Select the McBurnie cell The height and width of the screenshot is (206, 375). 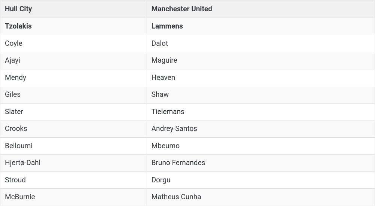(73, 197)
